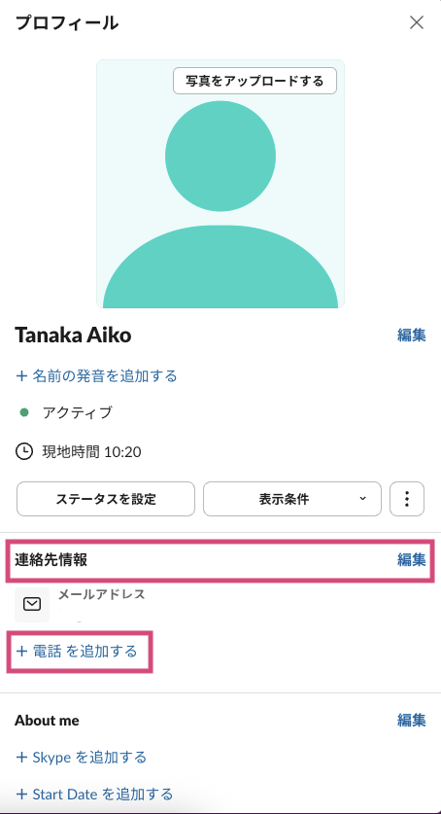The image size is (441, 814).
Task: Edit the name Tanaka Aiko
Action: pyautogui.click(x=412, y=335)
